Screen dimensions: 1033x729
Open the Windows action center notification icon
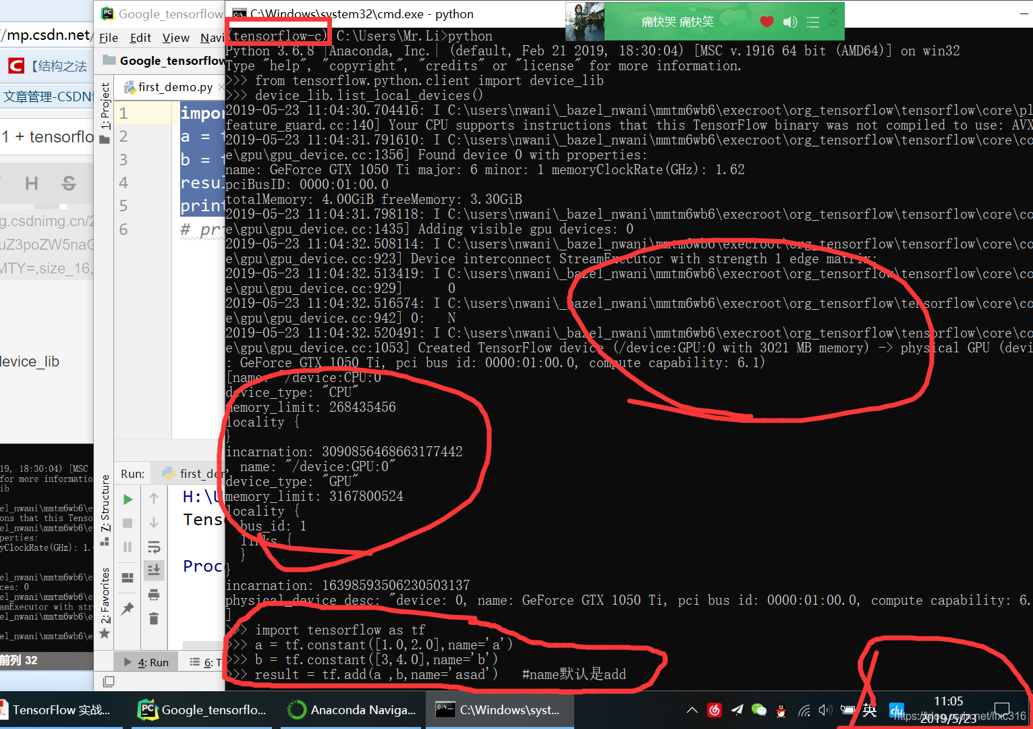pos(1003,710)
